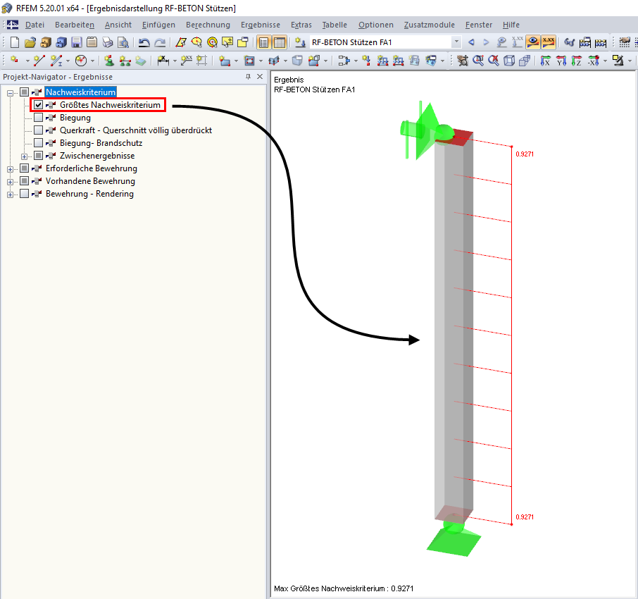Toggle the Zwischenergebnisse checkbox

click(x=38, y=156)
